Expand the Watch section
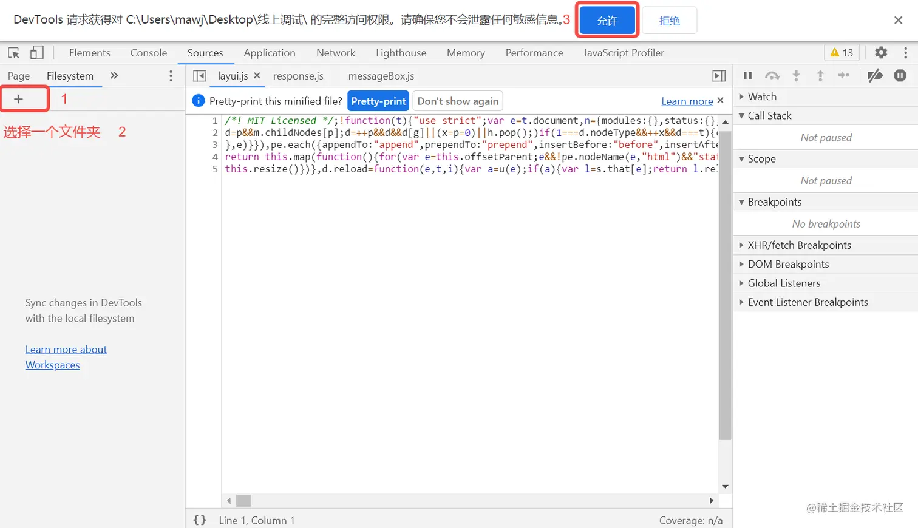Screen dimensions: 918x528 coord(826,96)
